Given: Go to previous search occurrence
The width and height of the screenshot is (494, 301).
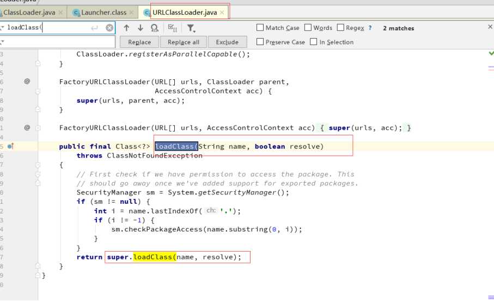Looking at the screenshot, I should [126, 28].
